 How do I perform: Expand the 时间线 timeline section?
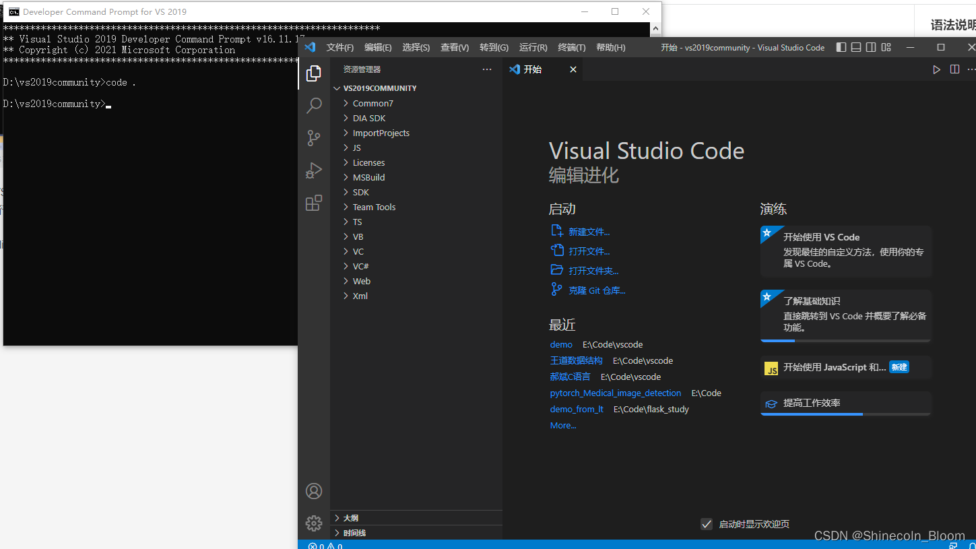click(x=418, y=533)
